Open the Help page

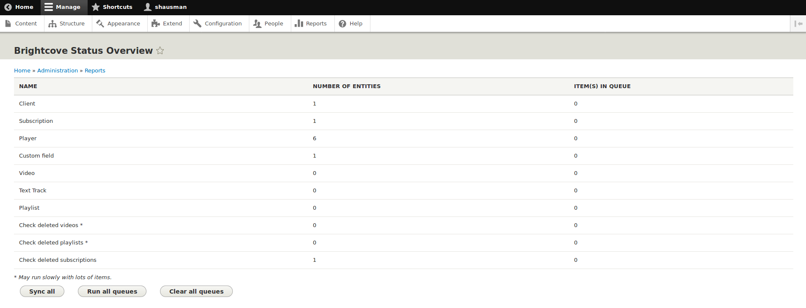(351, 24)
